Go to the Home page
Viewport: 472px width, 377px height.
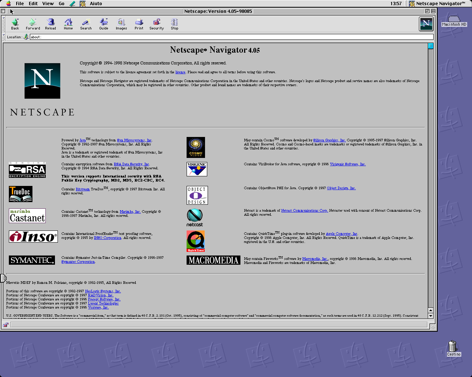click(68, 24)
